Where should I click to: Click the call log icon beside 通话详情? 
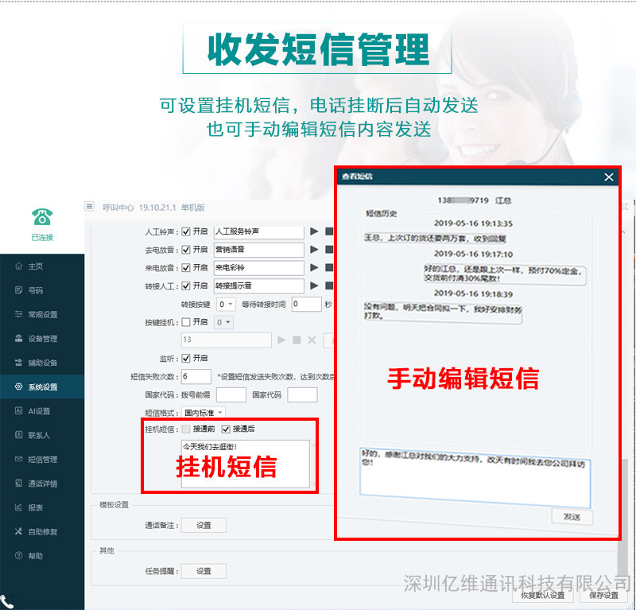(x=18, y=483)
